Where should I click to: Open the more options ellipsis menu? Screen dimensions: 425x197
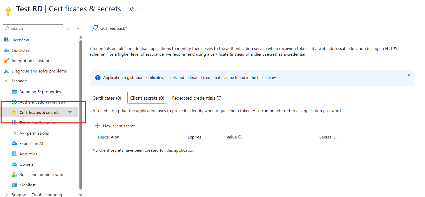coord(142,9)
